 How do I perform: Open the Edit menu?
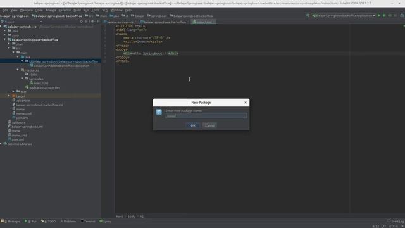click(x=5, y=10)
